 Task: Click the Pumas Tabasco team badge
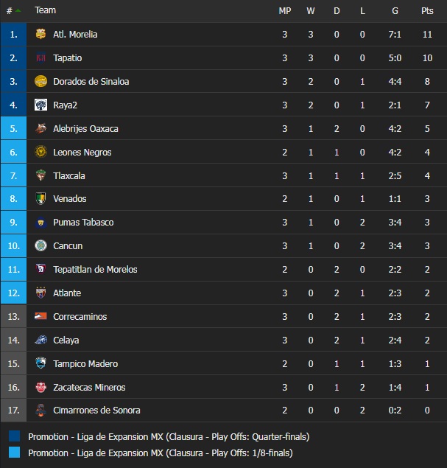coord(41,222)
